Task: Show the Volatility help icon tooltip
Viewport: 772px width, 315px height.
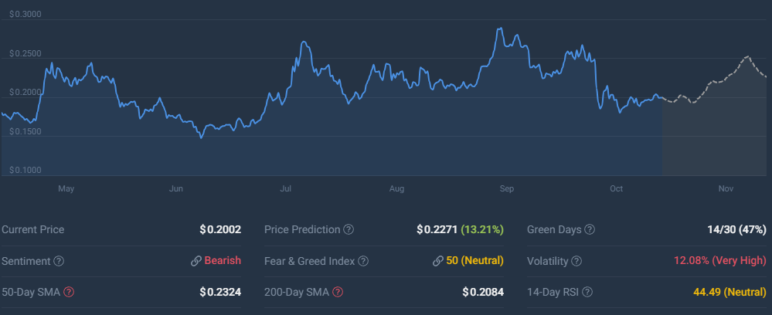Action: click(x=577, y=261)
